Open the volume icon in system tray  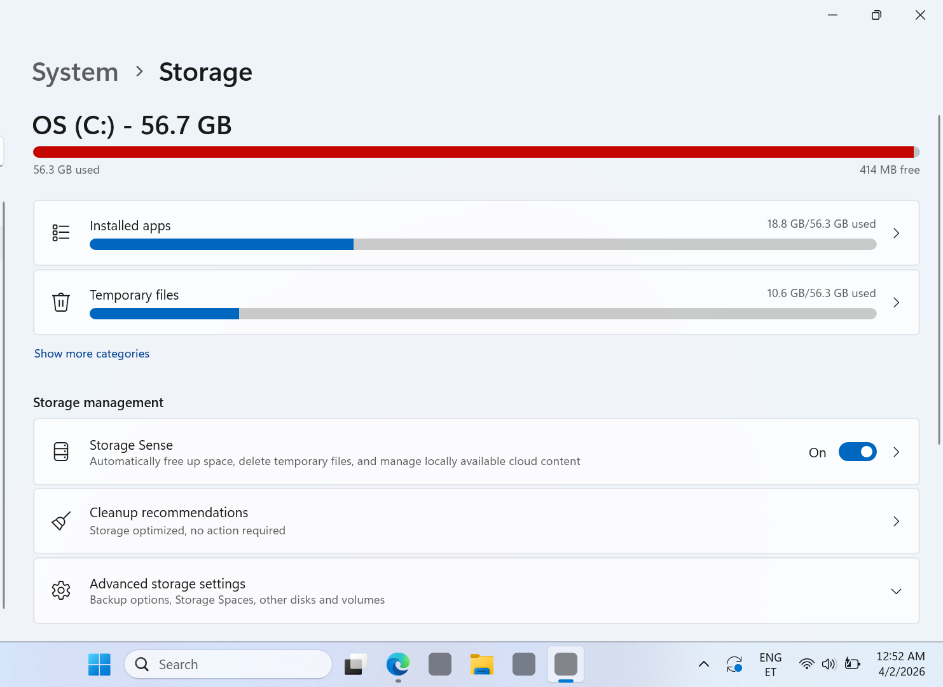(x=829, y=663)
